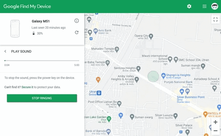Toggle fullscreen map view
The width and height of the screenshot is (221, 136).
click(215, 19)
